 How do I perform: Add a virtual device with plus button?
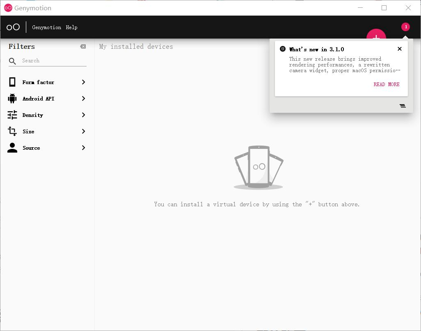click(x=376, y=34)
